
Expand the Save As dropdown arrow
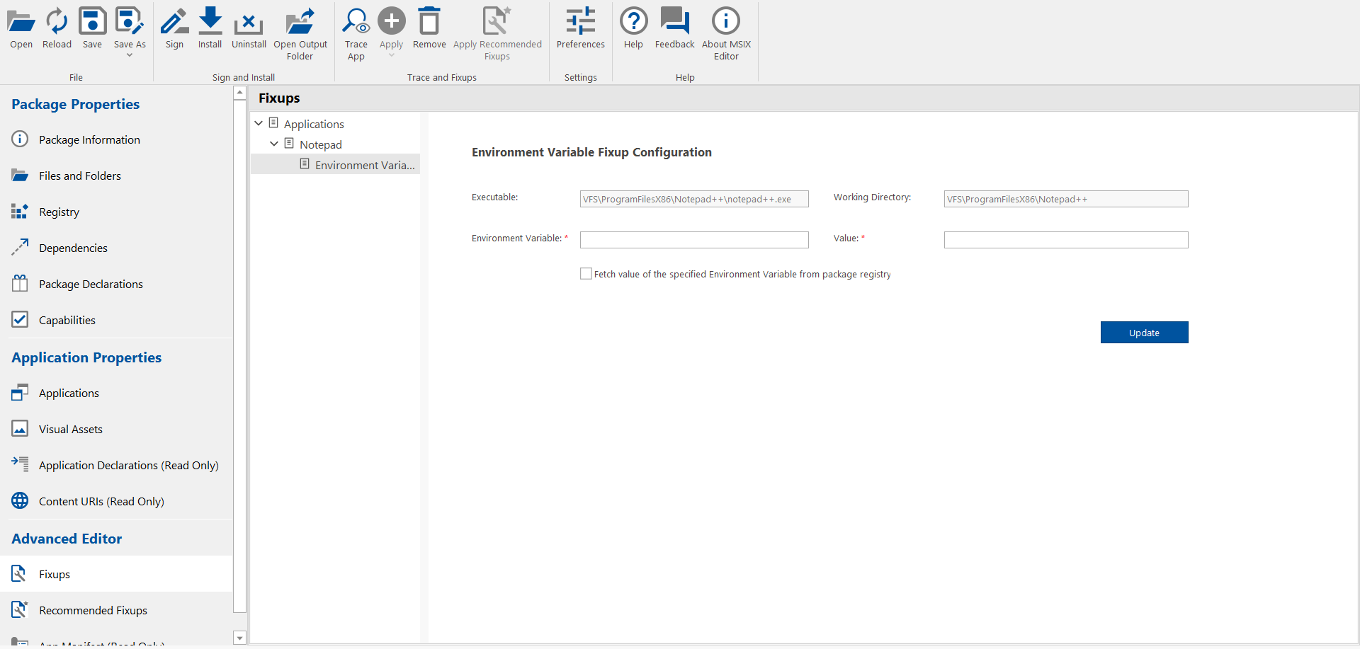(x=130, y=55)
